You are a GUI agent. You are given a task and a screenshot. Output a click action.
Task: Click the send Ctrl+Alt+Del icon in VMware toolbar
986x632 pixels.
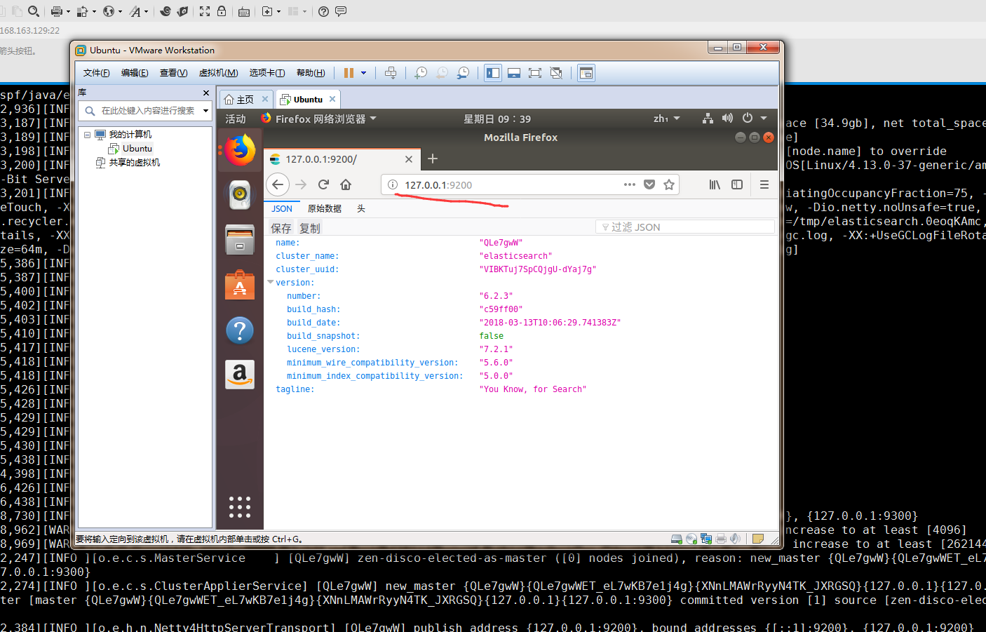[391, 73]
